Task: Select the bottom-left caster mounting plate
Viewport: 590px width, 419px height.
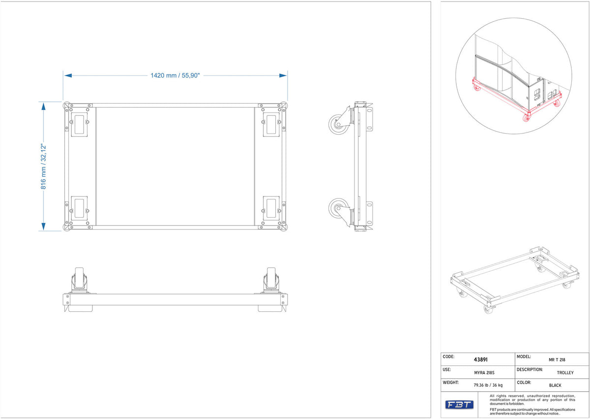Action: click(79, 208)
